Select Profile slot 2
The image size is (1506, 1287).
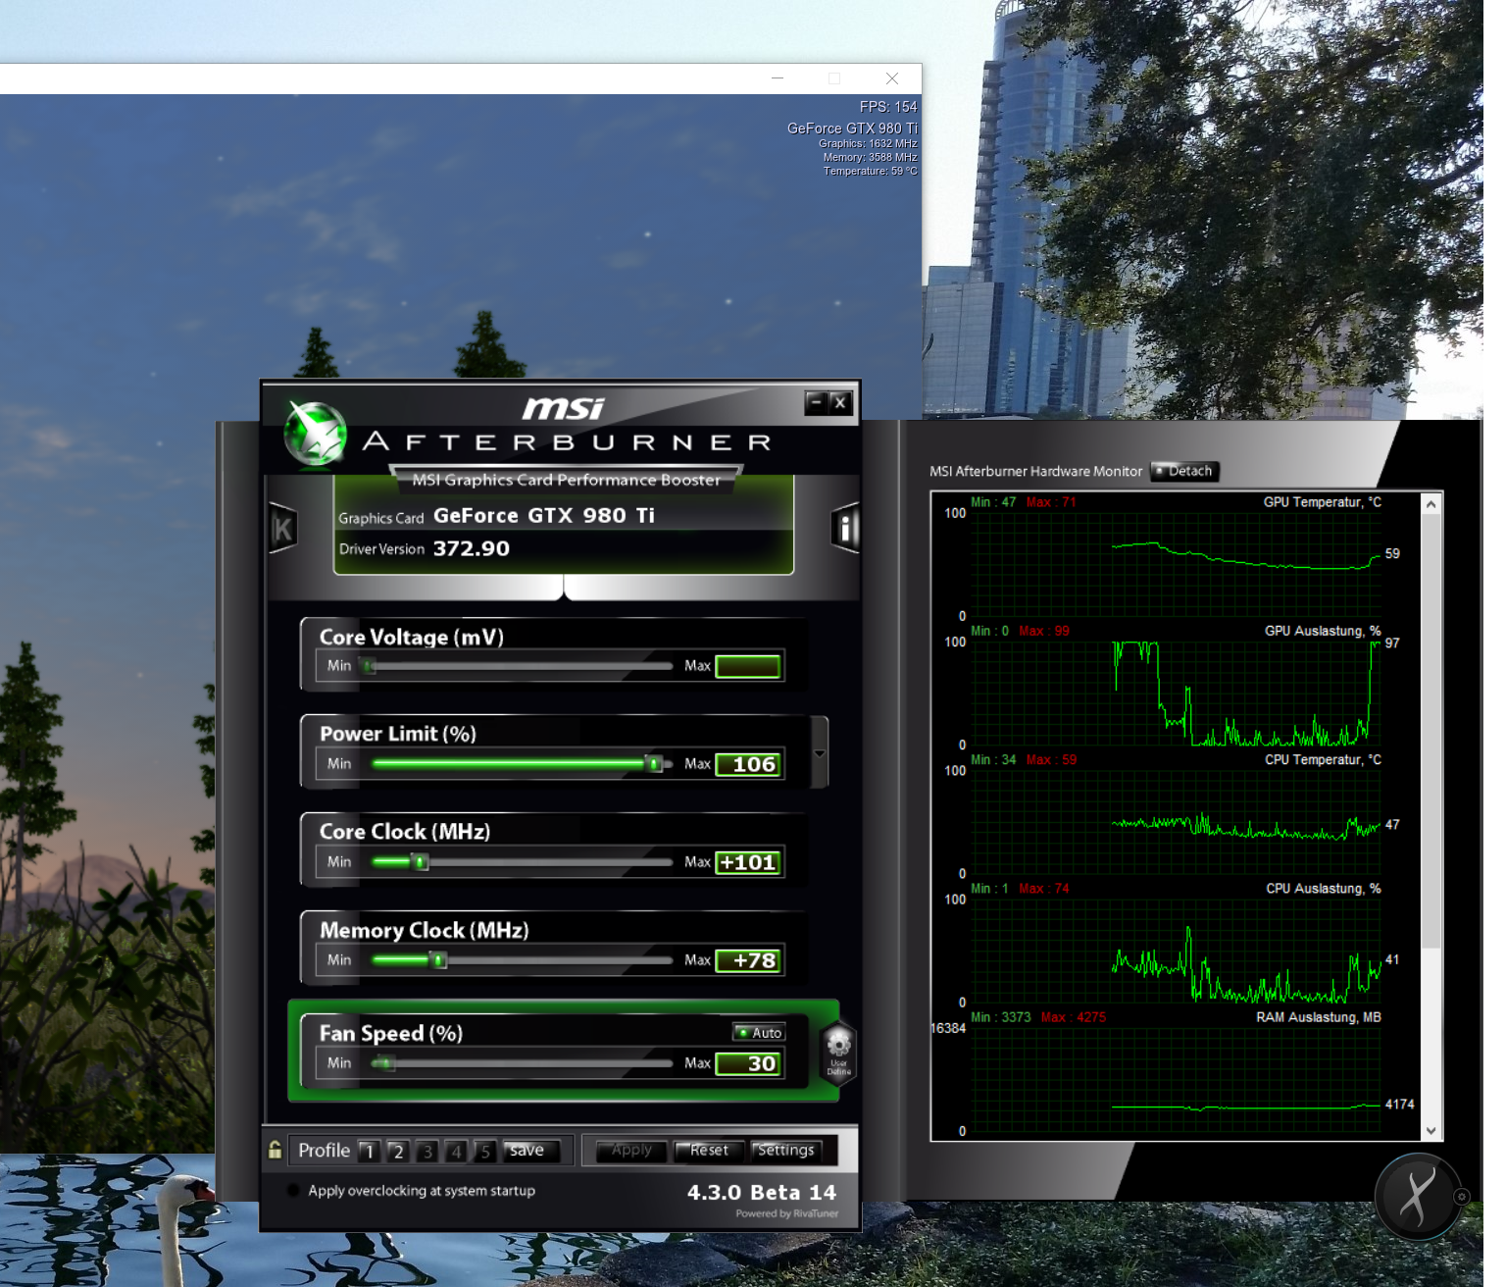coord(398,1151)
